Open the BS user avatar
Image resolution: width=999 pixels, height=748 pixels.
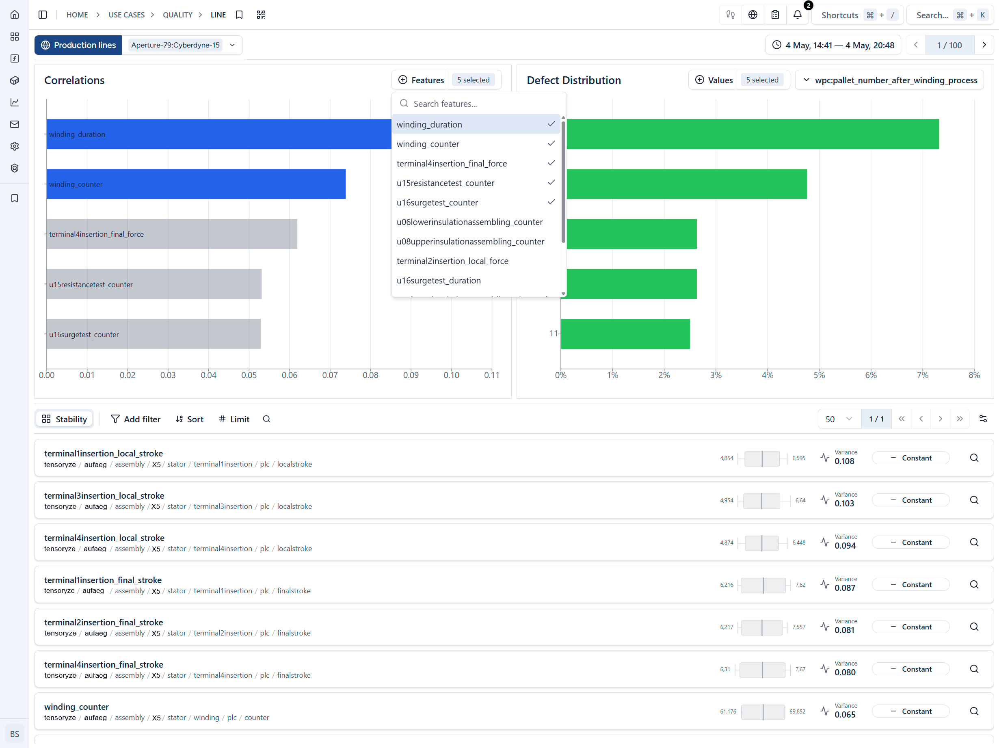[x=15, y=733]
